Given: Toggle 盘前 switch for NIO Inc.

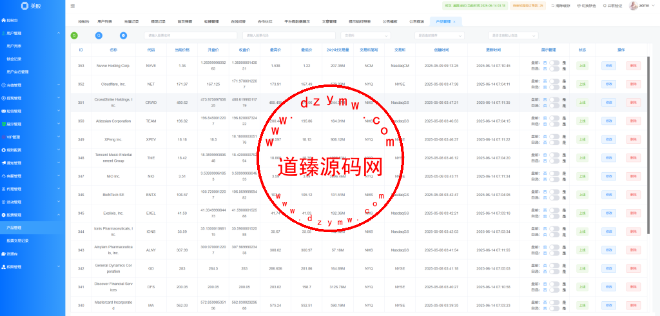Looking at the screenshot, I should [x=554, y=173].
